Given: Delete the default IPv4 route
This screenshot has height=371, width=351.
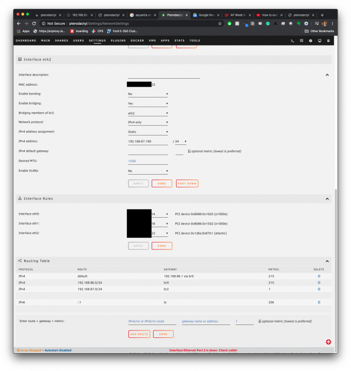Looking at the screenshot, I should tap(319, 276).
